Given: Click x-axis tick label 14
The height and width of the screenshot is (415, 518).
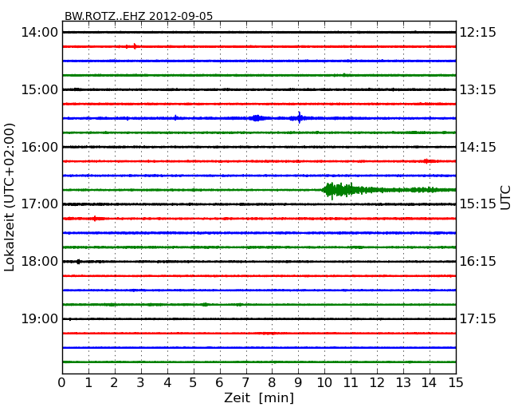Looking at the screenshot, I should [x=430, y=383].
